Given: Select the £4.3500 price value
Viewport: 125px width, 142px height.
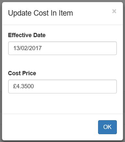Looking at the screenshot, I should pyautogui.click(x=23, y=86).
